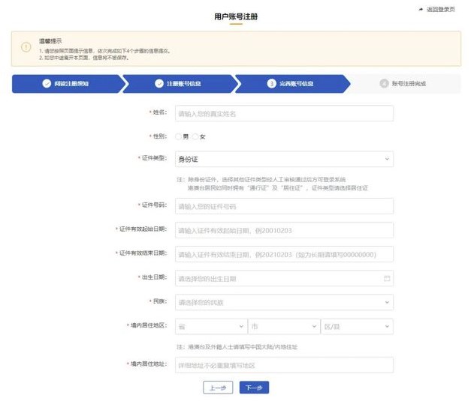This screenshot has width=474, height=401.
Task: Click the step 3 number icon
Action: point(271,84)
